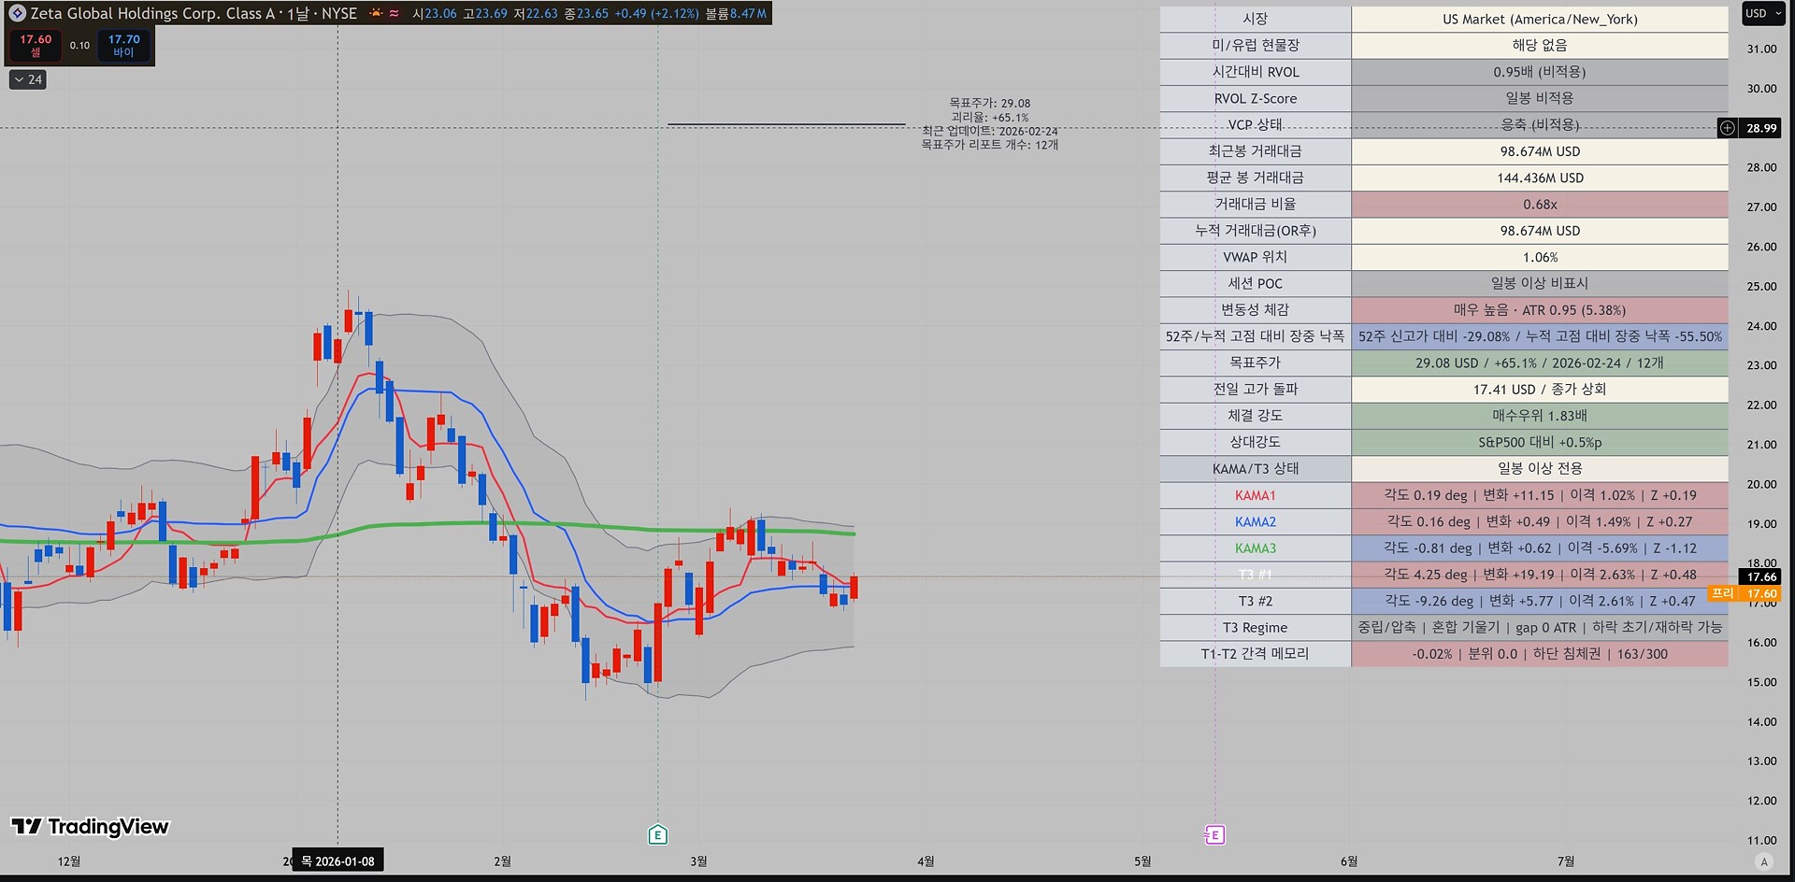Click the 17.60 sell button
1795x882 pixels.
36,45
